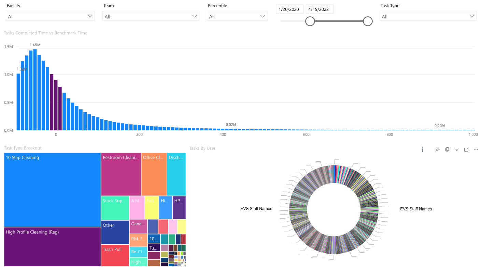Expand the Percentile dropdown
The height and width of the screenshot is (272, 482).
(x=237, y=16)
